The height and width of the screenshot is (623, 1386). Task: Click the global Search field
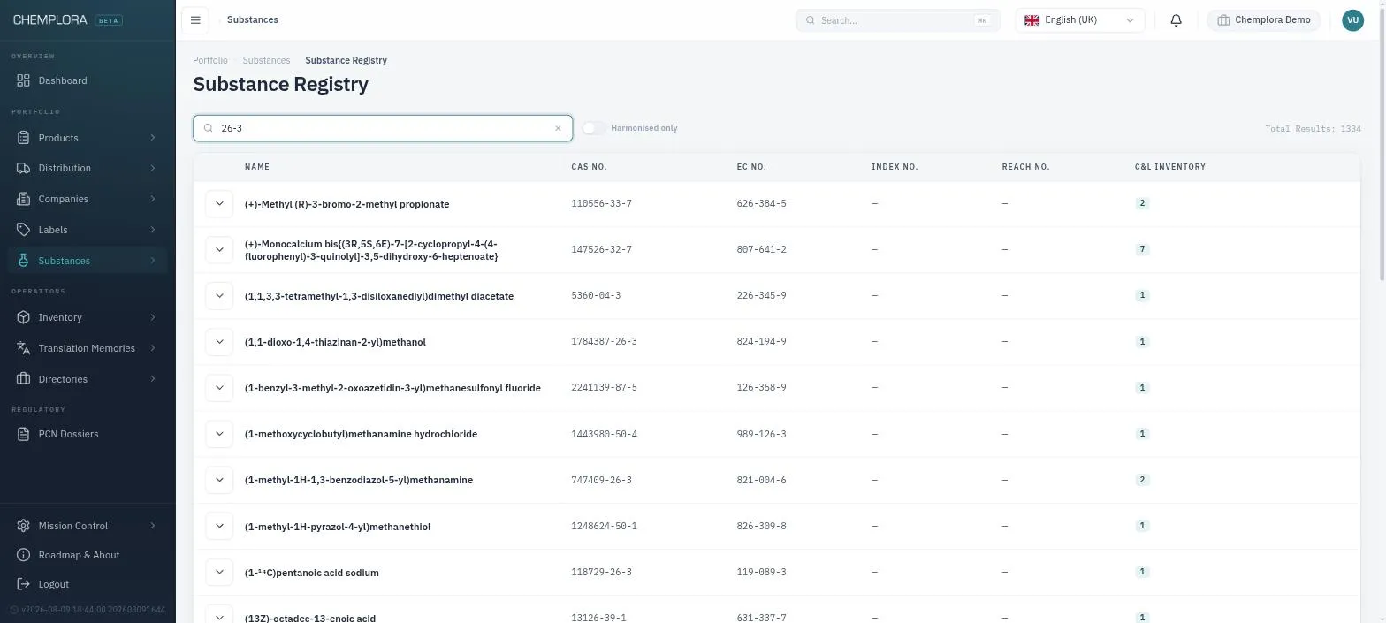(898, 19)
